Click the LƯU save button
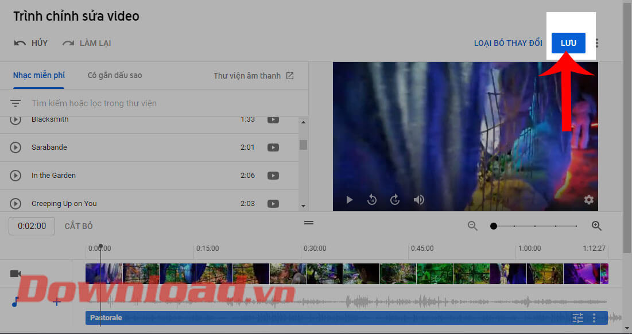 point(568,43)
